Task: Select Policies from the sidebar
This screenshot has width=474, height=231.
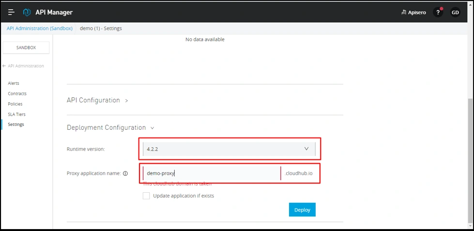Action: pos(15,104)
